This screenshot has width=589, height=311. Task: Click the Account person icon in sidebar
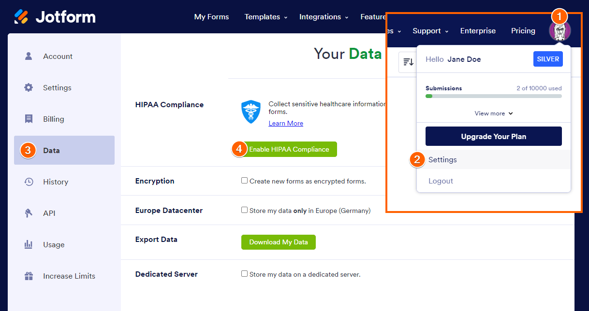(x=29, y=56)
